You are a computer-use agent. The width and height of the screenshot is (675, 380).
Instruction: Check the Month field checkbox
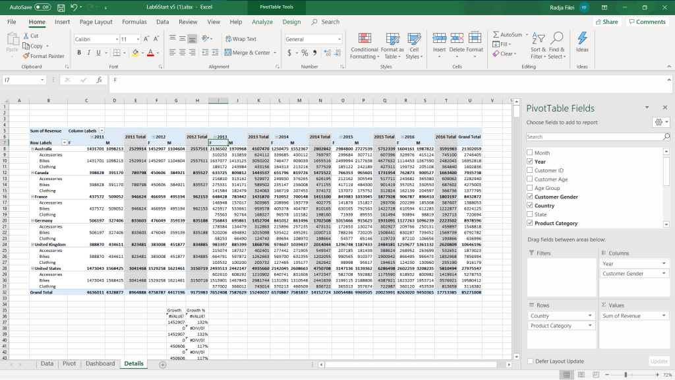pyautogui.click(x=530, y=152)
